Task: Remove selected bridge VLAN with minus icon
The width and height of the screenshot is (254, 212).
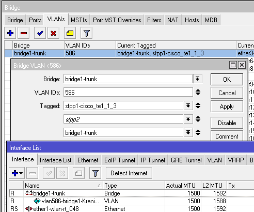Action: pos(24,33)
